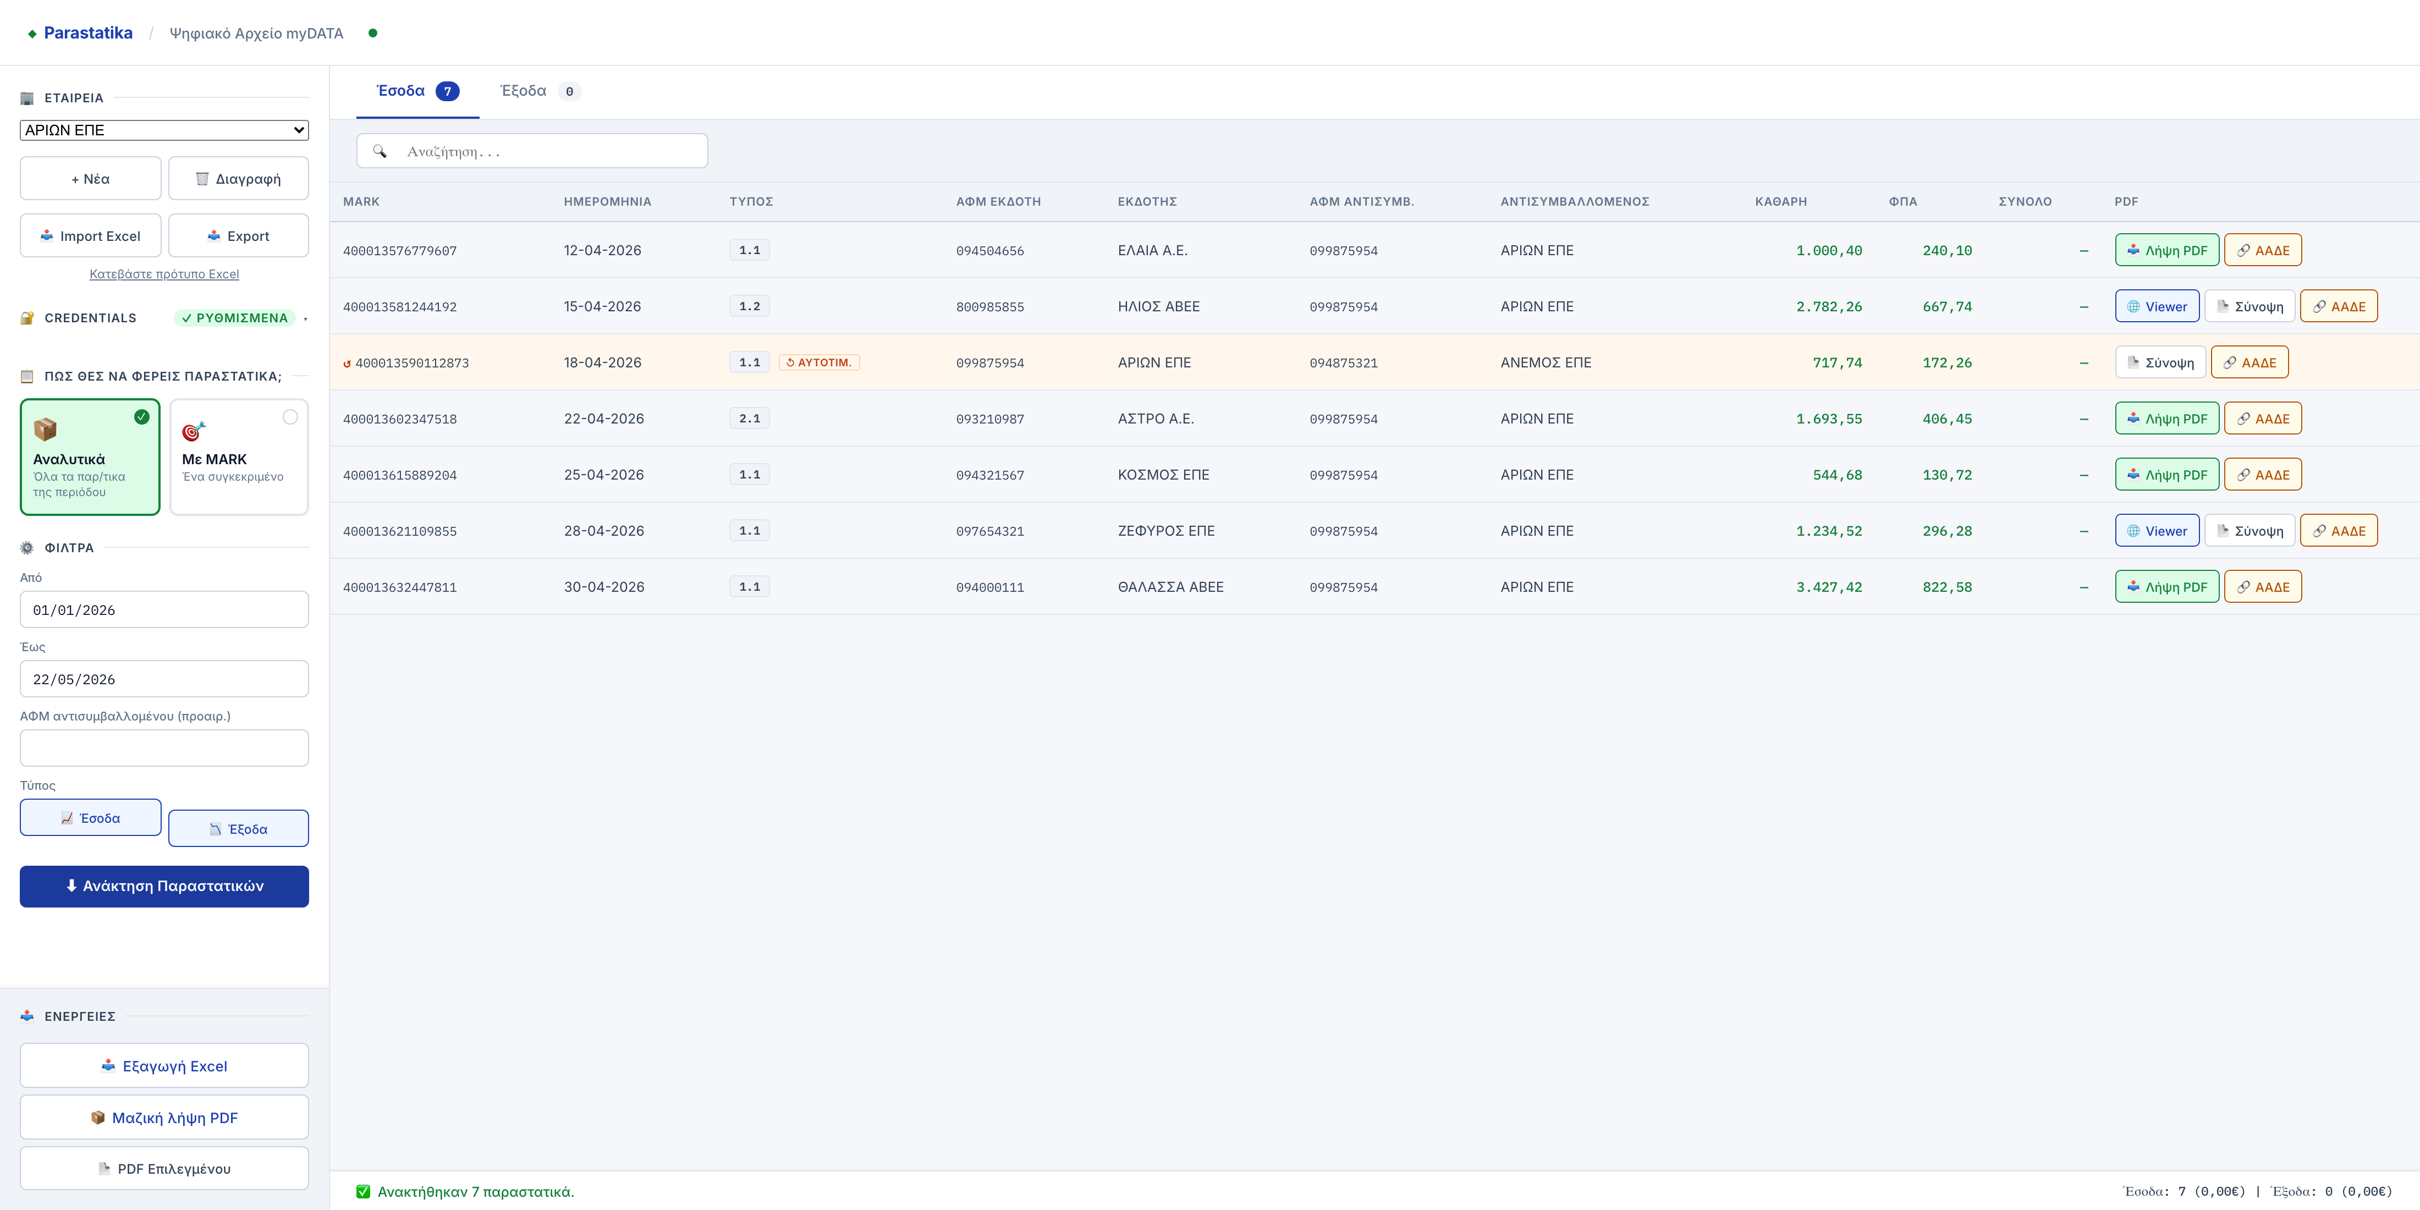Download PDF for ΕΛΑΙΑ Α.Ε. row
Screen dimensions: 2420x1210
coord(2166,250)
